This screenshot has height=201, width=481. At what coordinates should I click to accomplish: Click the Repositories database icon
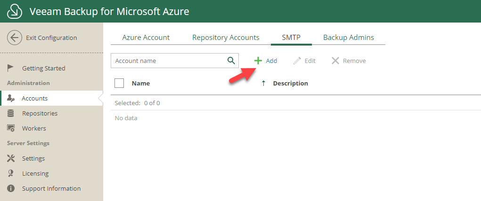click(11, 113)
